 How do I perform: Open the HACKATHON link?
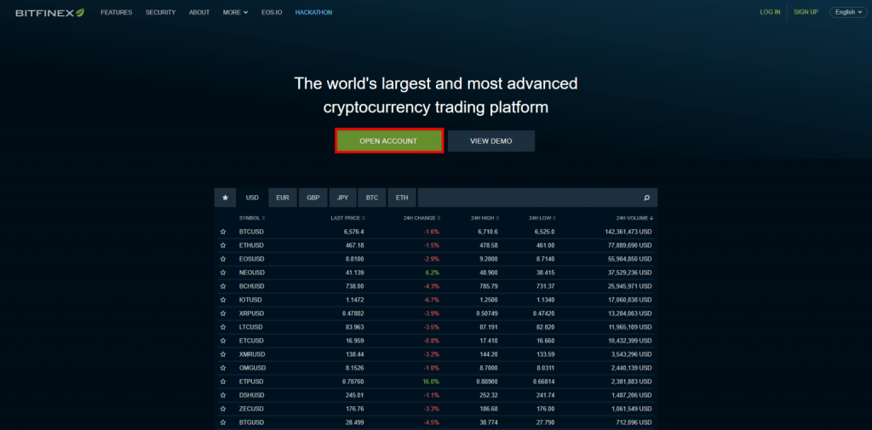tap(313, 12)
